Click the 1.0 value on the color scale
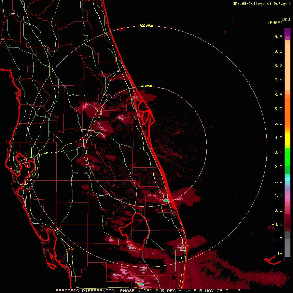293x293 pixels. click(x=278, y=196)
